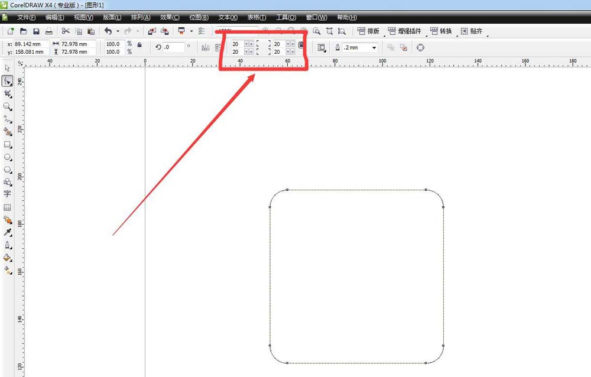The height and width of the screenshot is (377, 591).
Task: Select the Crop tool
Action: 7,93
